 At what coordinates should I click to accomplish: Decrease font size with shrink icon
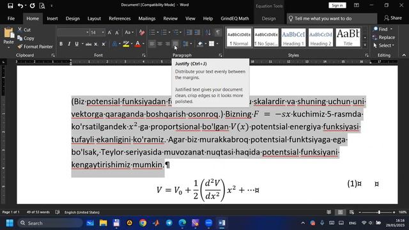117,33
